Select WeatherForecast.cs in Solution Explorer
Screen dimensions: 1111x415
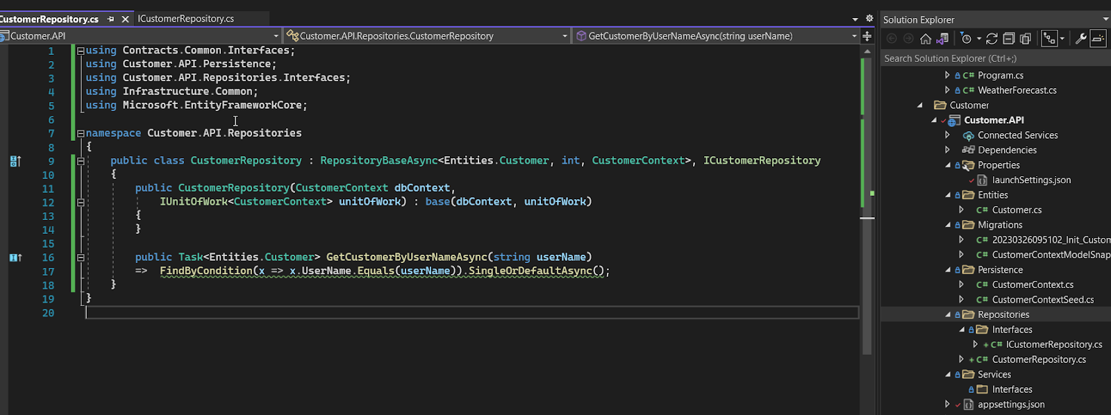[x=1017, y=90]
